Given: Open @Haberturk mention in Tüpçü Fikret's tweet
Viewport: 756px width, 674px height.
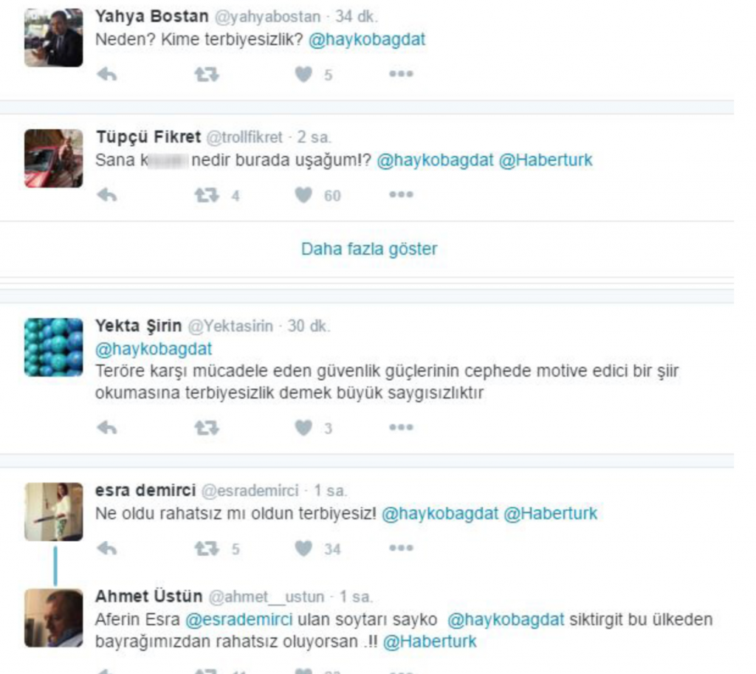Looking at the screenshot, I should tap(546, 159).
